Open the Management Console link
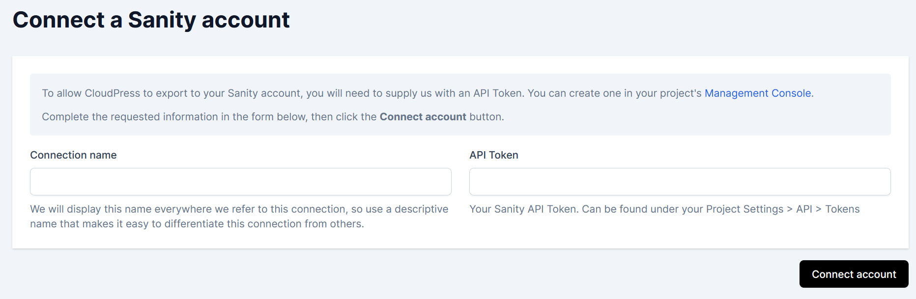This screenshot has width=916, height=299. pos(757,93)
